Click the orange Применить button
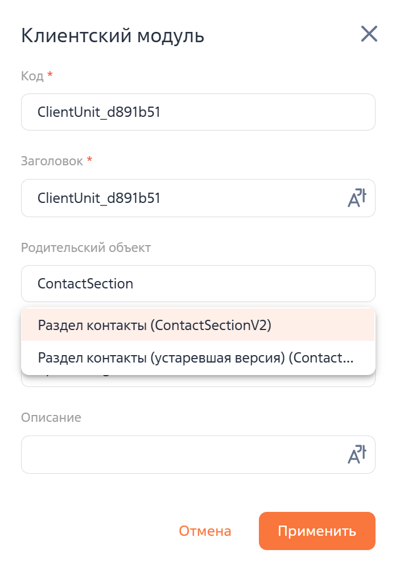 pyautogui.click(x=317, y=531)
